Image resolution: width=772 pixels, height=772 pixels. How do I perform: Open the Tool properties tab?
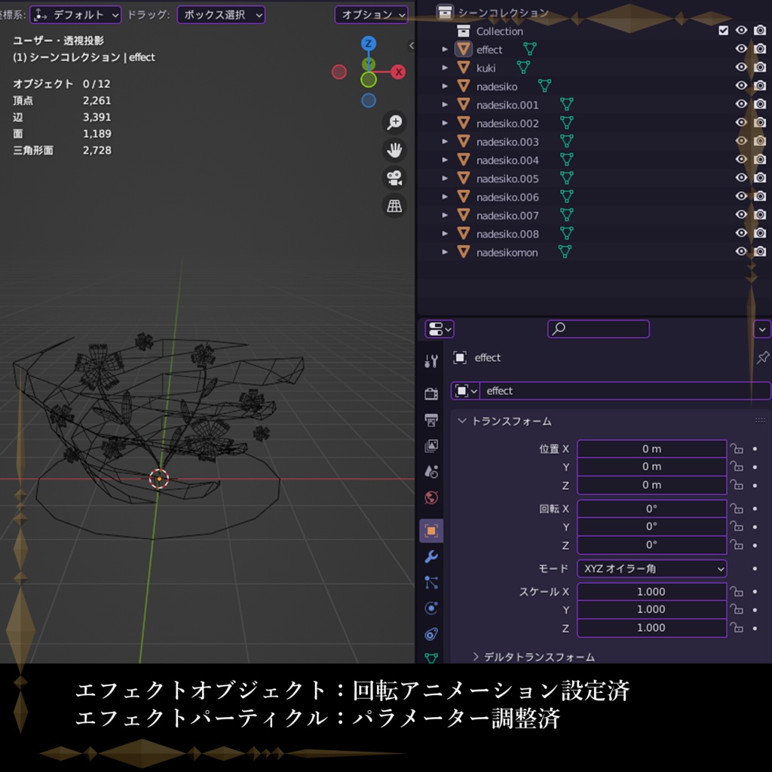tap(431, 361)
